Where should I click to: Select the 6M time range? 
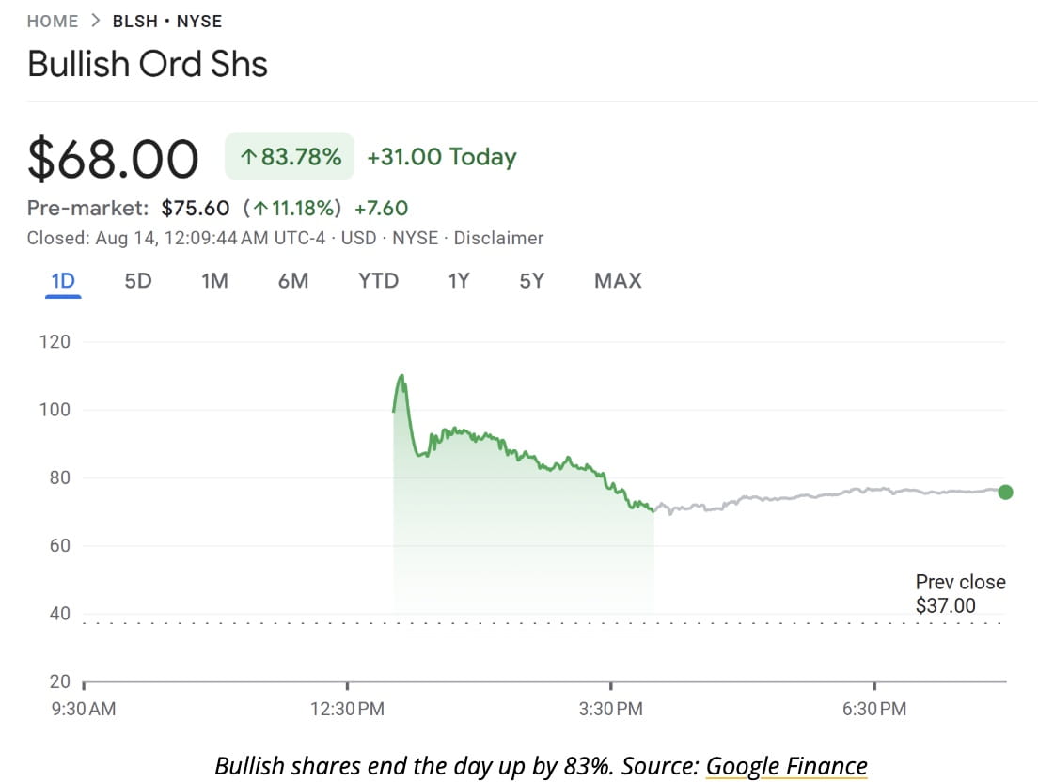tap(295, 280)
